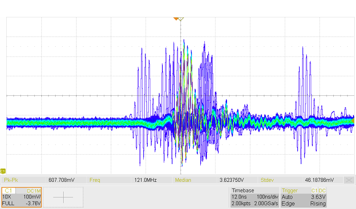Select the Median measurement label

click(x=184, y=180)
